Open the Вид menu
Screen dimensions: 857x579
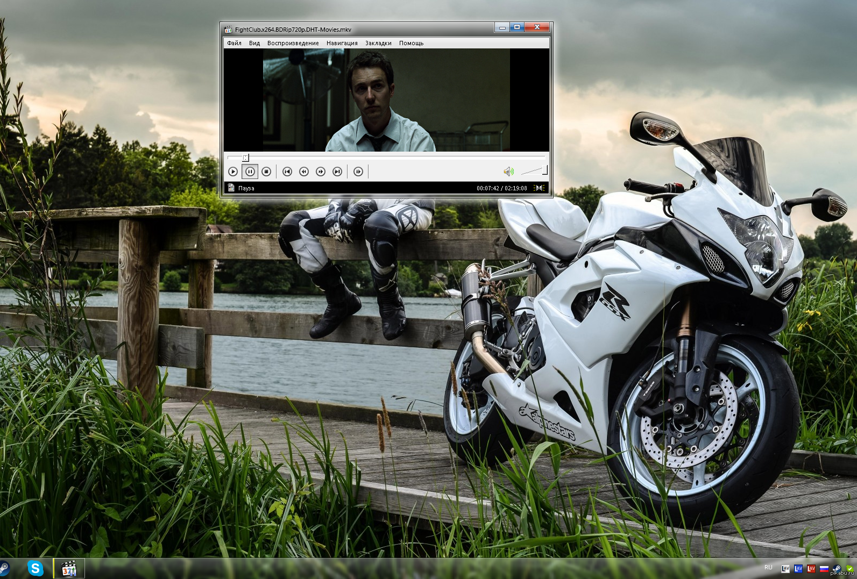click(x=254, y=43)
